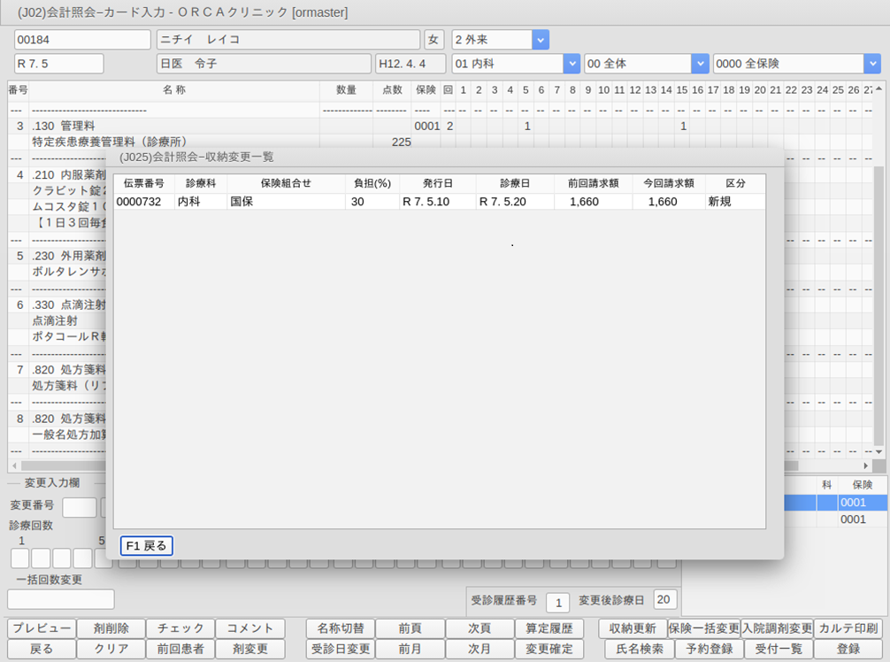Click the 変更後診療日 input field
Screen dimensions: 890x662
click(x=664, y=600)
